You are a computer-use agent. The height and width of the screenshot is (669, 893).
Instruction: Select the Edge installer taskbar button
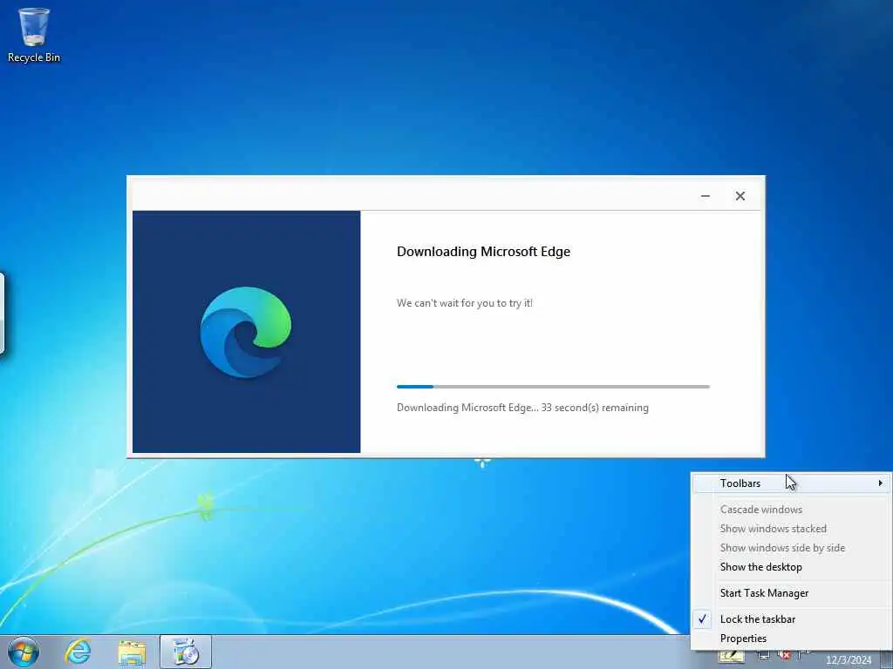(x=186, y=652)
